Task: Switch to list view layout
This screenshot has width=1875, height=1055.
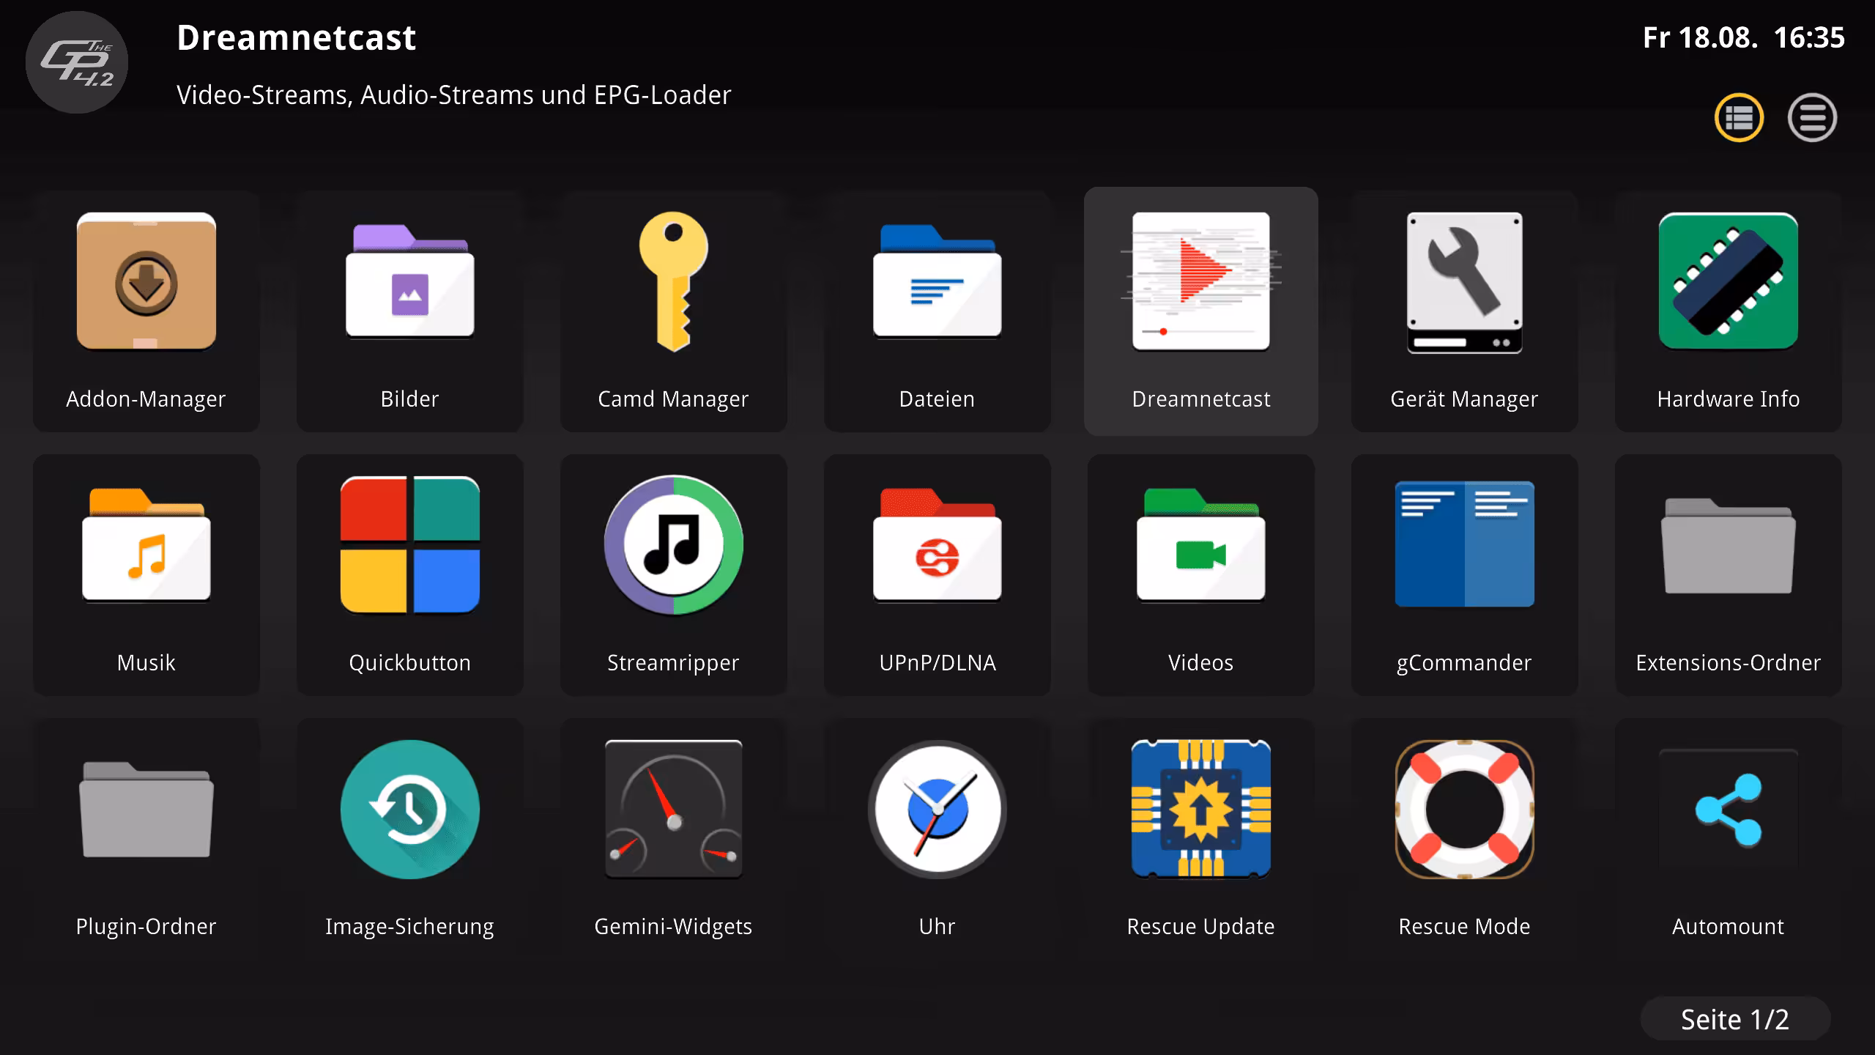Action: click(1813, 117)
